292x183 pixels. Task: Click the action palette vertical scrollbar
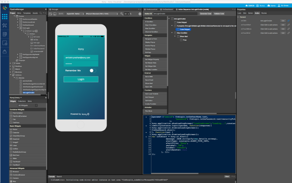click(167, 51)
